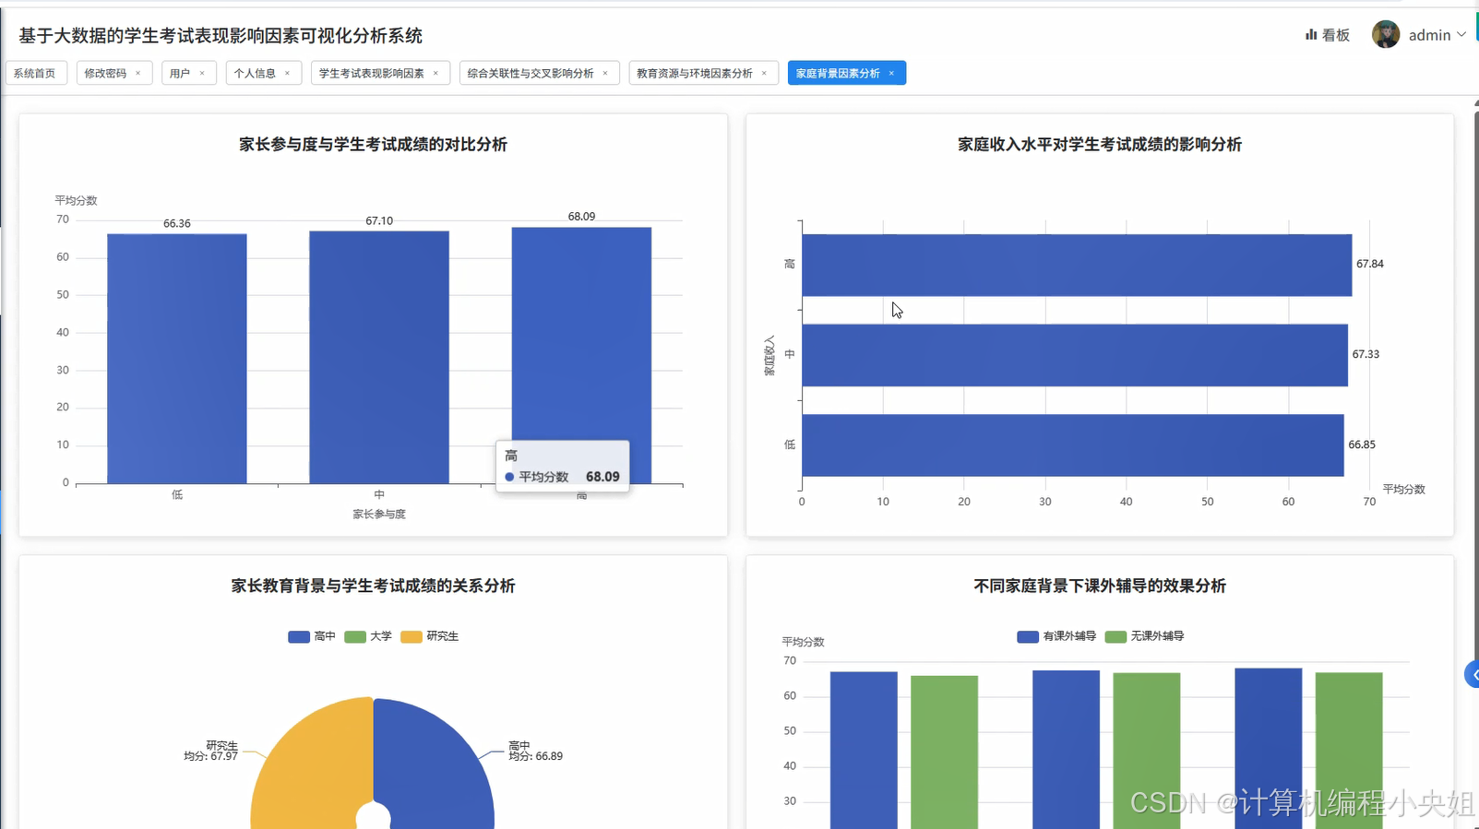Switch to the 系统首页 tab
The height and width of the screenshot is (829, 1479).
[35, 73]
